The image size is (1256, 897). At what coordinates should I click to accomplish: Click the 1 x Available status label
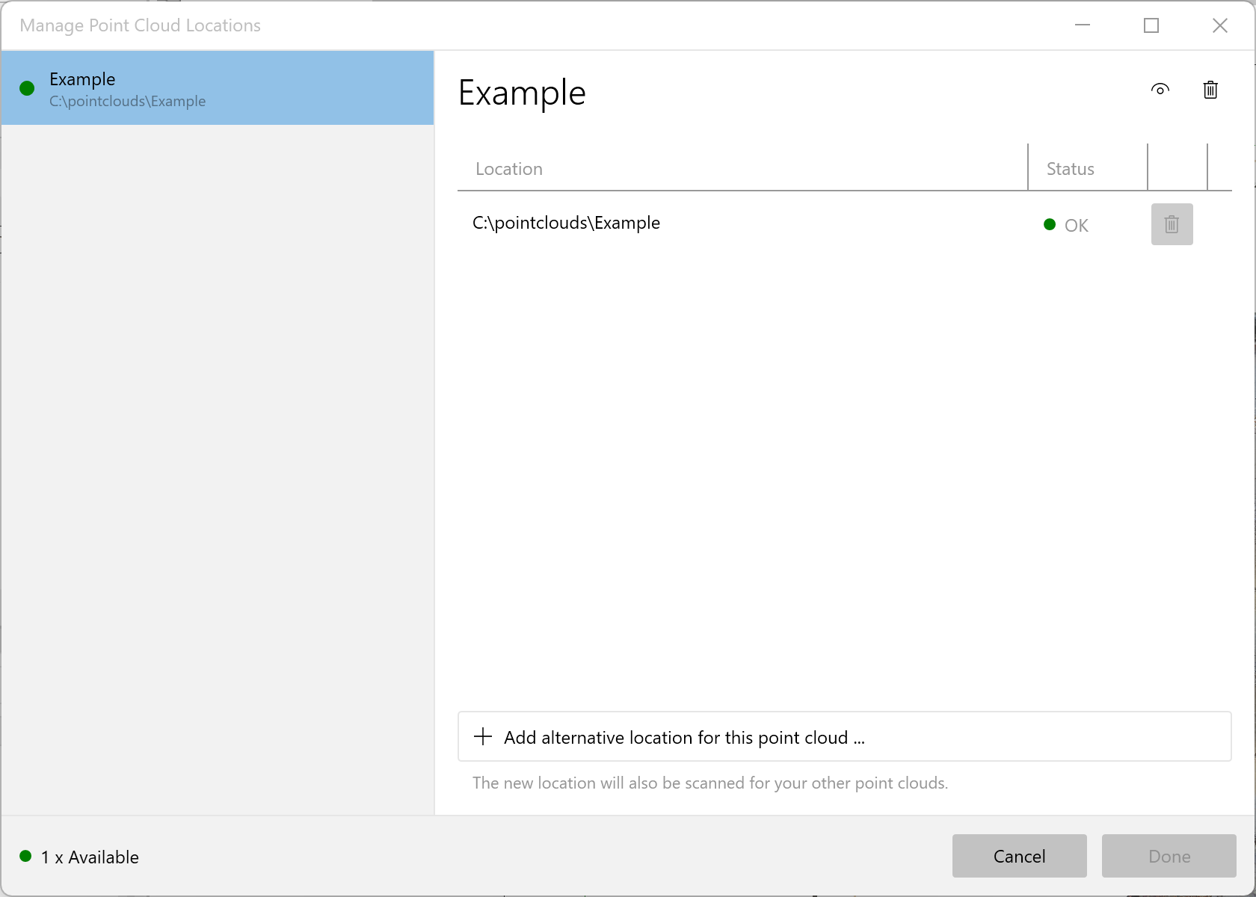pyautogui.click(x=90, y=857)
